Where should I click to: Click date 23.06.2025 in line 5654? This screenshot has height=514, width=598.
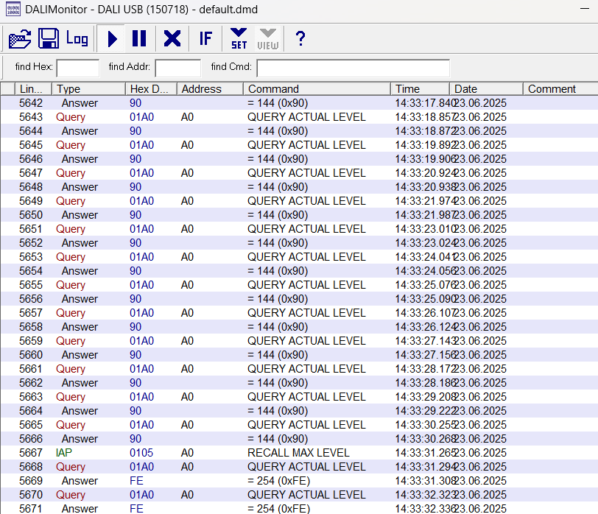click(480, 271)
